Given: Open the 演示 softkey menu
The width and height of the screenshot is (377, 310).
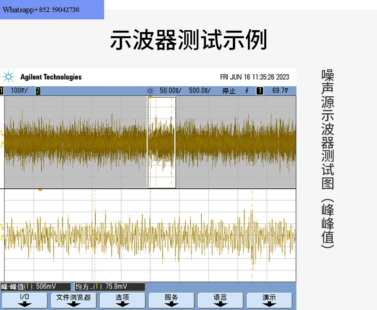Looking at the screenshot, I should point(269,300).
